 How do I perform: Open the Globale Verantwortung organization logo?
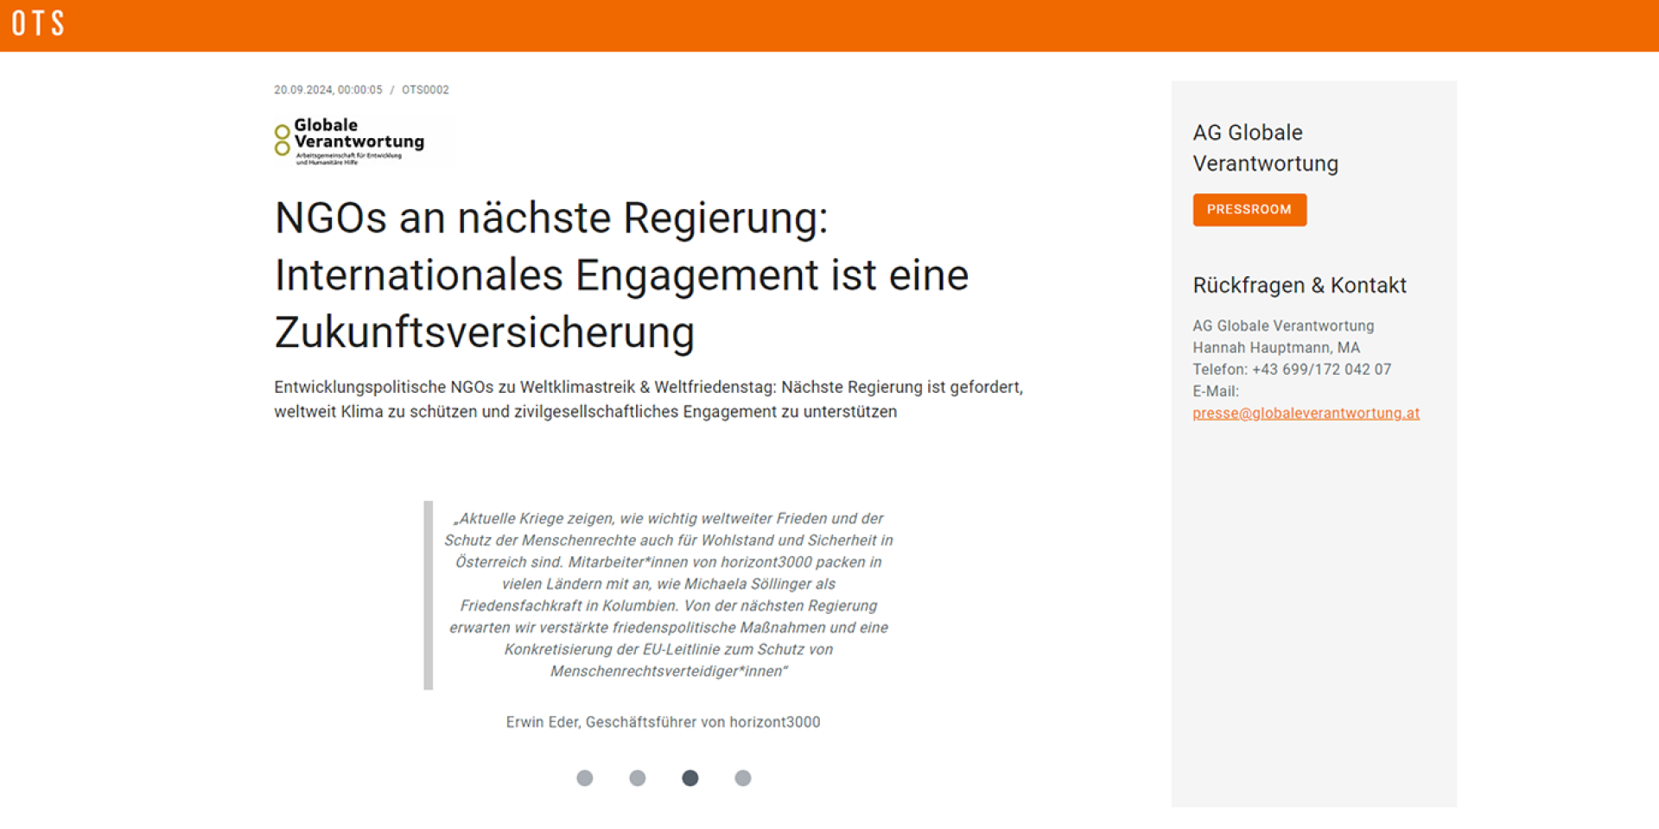click(x=350, y=142)
